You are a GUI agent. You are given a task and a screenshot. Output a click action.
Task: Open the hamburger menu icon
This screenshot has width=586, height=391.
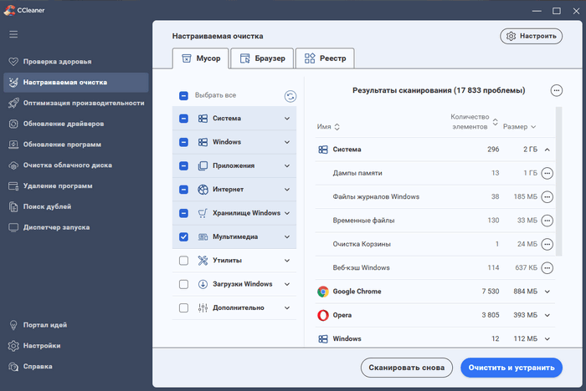tap(13, 34)
